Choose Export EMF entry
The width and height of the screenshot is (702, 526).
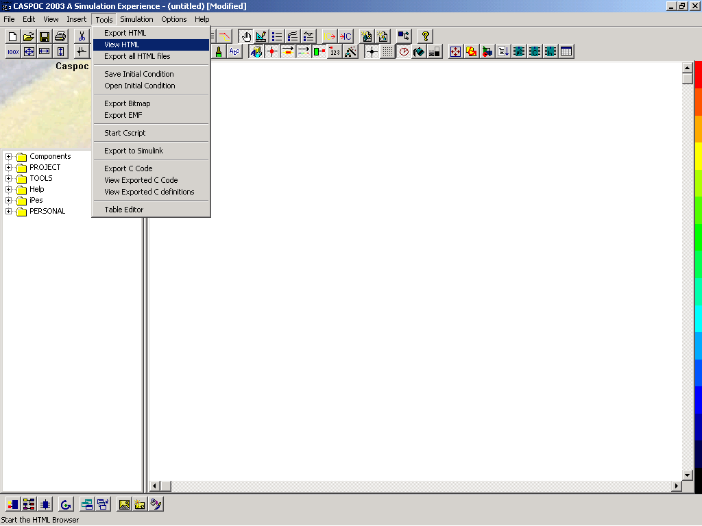click(x=151, y=115)
